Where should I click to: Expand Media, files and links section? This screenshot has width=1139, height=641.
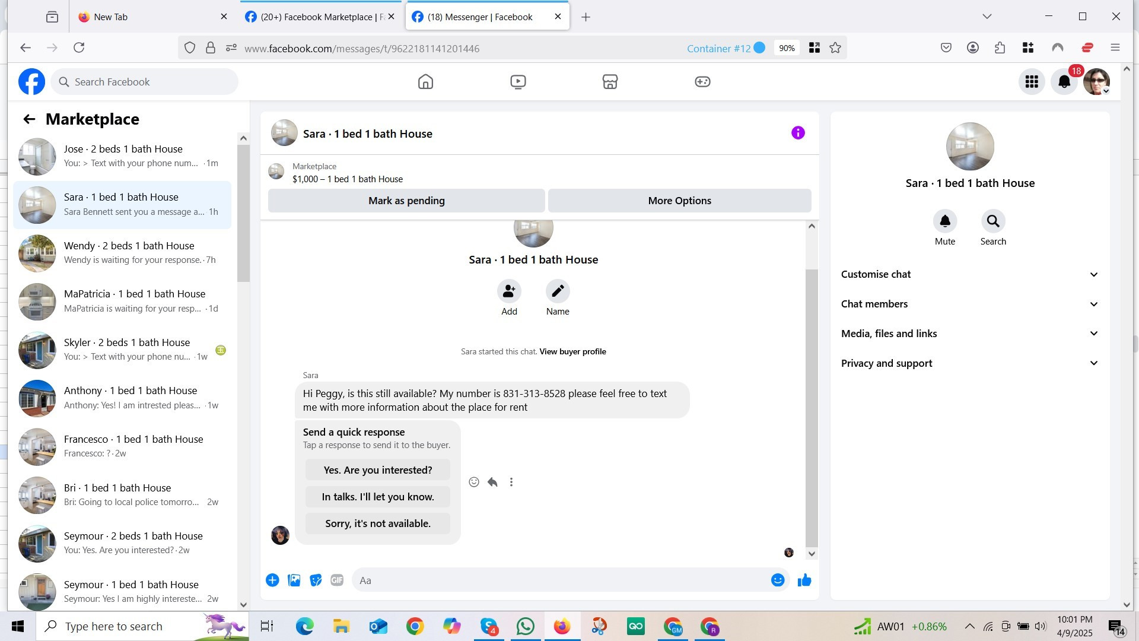(x=969, y=334)
